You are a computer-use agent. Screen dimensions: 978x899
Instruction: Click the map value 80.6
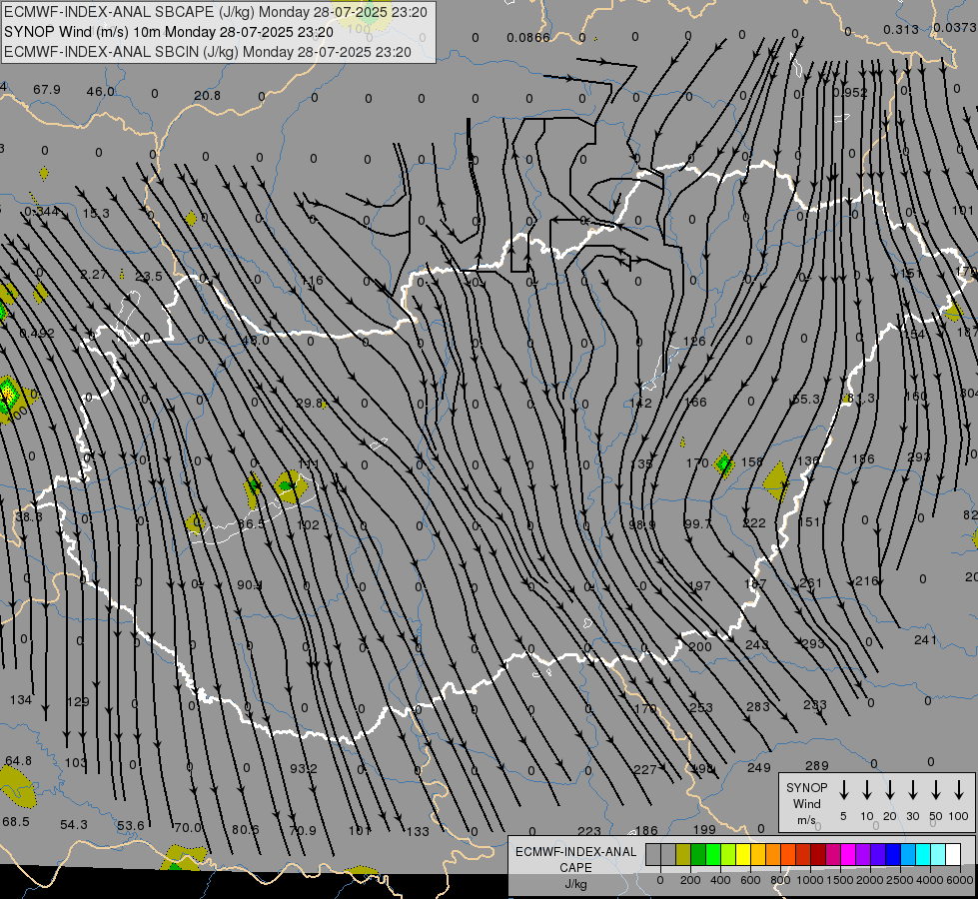245,830
